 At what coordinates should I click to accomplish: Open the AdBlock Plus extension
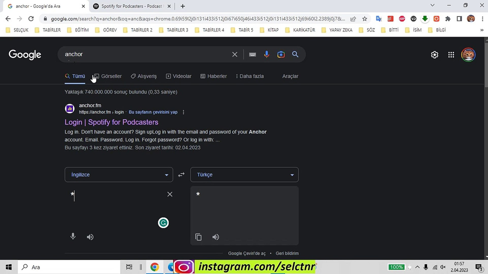click(402, 19)
